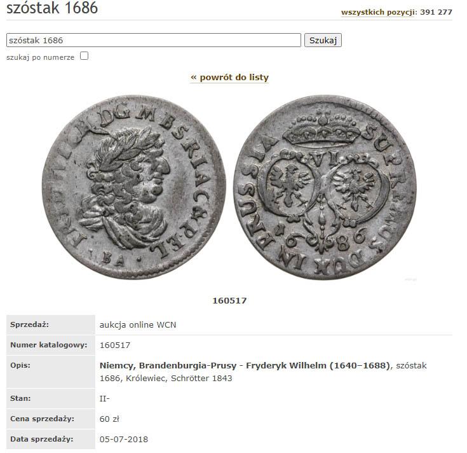Click the coin obverse portrait image
The width and height of the screenshot is (467, 453).
pyautogui.click(x=133, y=187)
